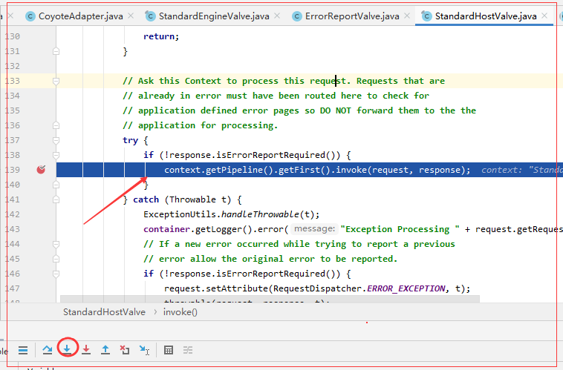
Task: Click 'request.setAttribute' on line 147
Action: (216, 288)
